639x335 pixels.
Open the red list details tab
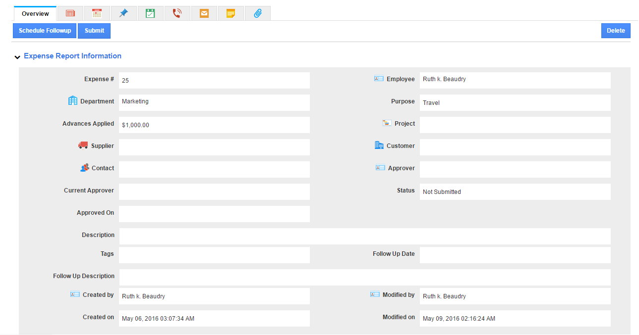tap(70, 13)
